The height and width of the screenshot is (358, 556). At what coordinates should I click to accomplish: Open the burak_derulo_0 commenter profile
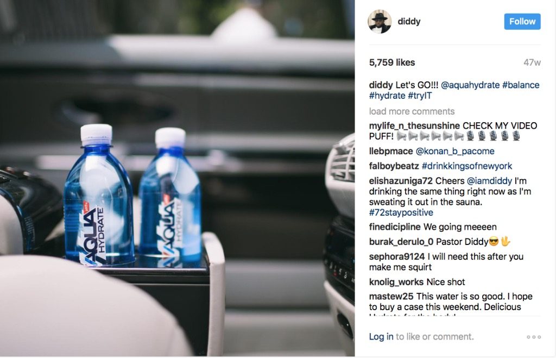[x=401, y=242]
